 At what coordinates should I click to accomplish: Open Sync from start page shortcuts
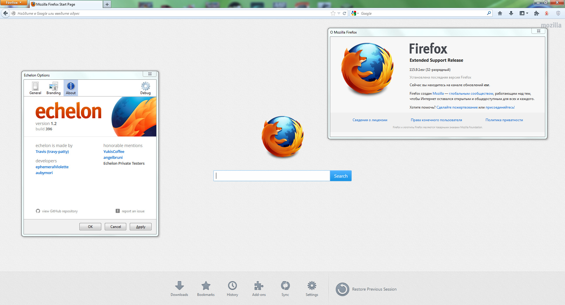tap(285, 289)
